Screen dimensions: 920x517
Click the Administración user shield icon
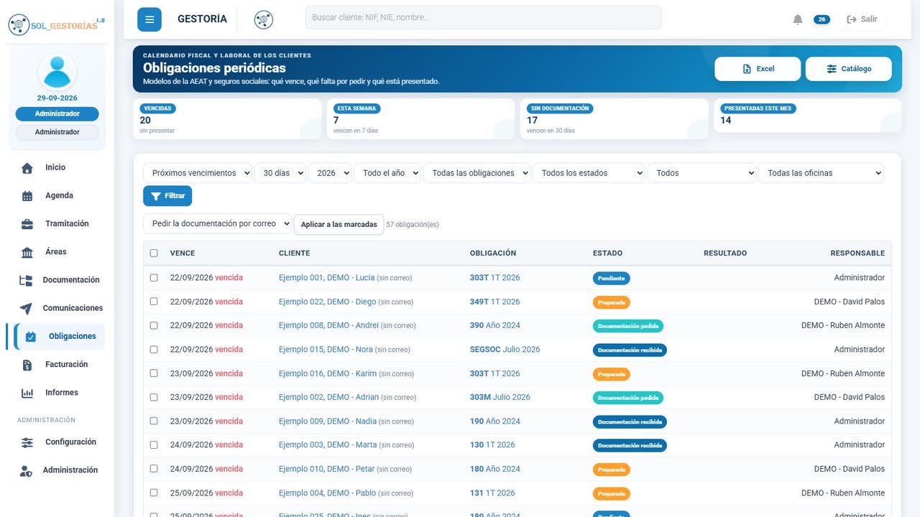click(26, 470)
